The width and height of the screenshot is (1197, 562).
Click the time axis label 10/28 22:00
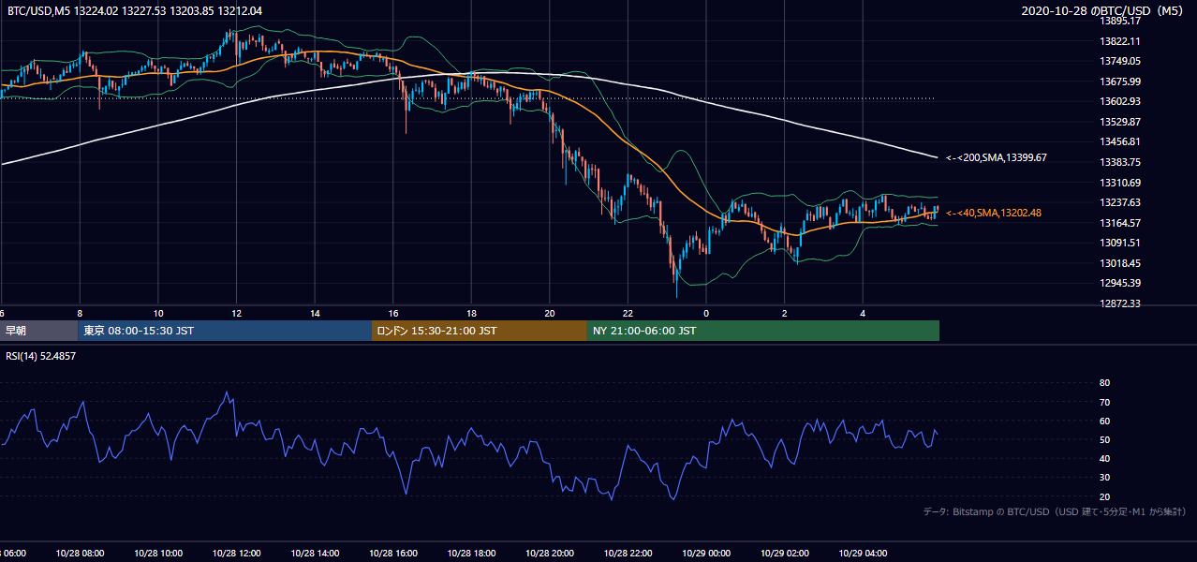coord(628,553)
